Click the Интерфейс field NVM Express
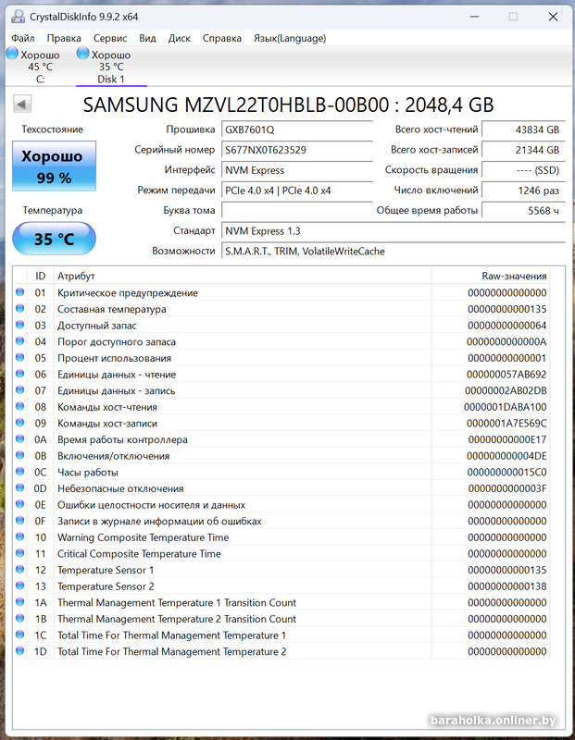 (296, 170)
